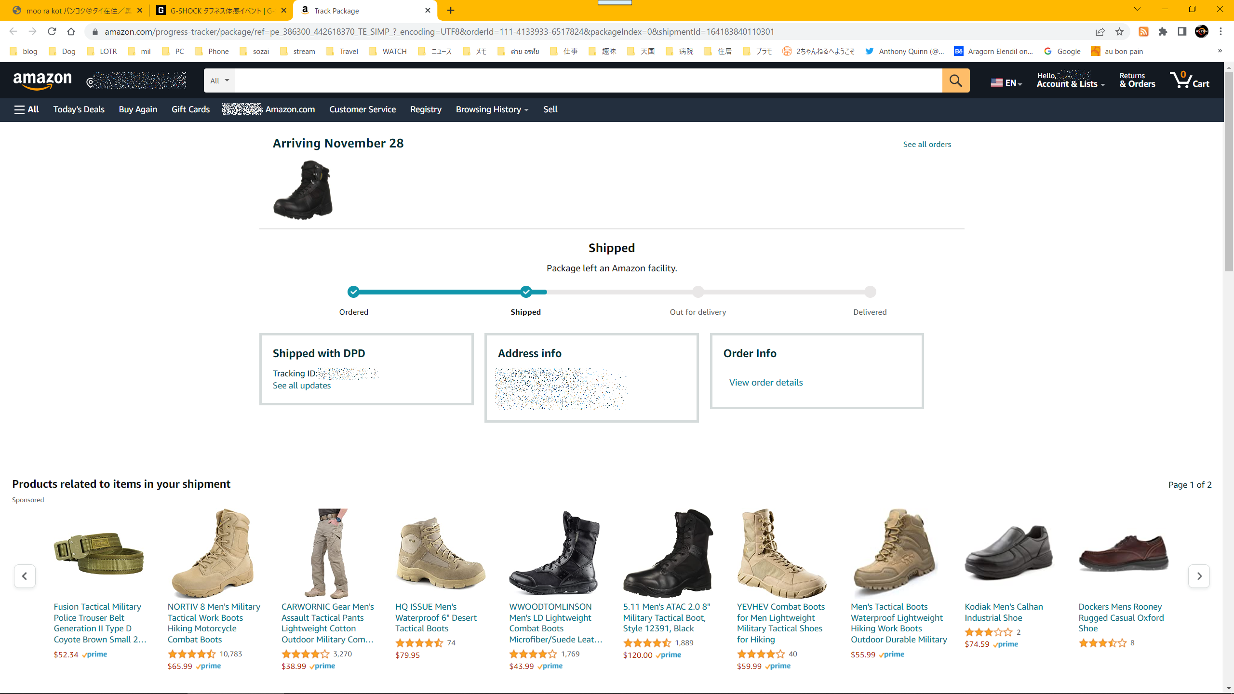Viewport: 1234px width, 694px height.
Task: Click previous arrow in related products carousel
Action: tap(25, 576)
